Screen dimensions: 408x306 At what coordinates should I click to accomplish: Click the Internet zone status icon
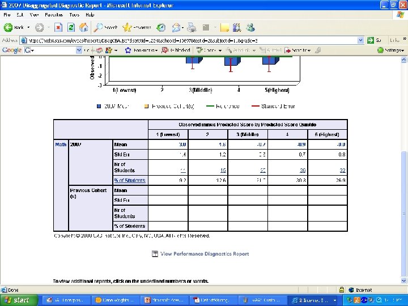coord(351,290)
